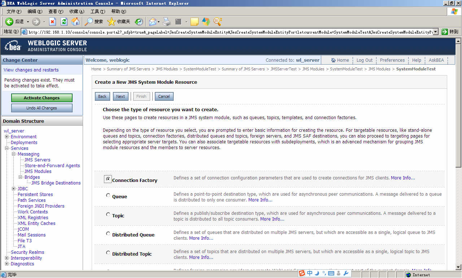The height and width of the screenshot is (278, 462).
Task: Select the Topic radio button
Action: click(x=108, y=214)
